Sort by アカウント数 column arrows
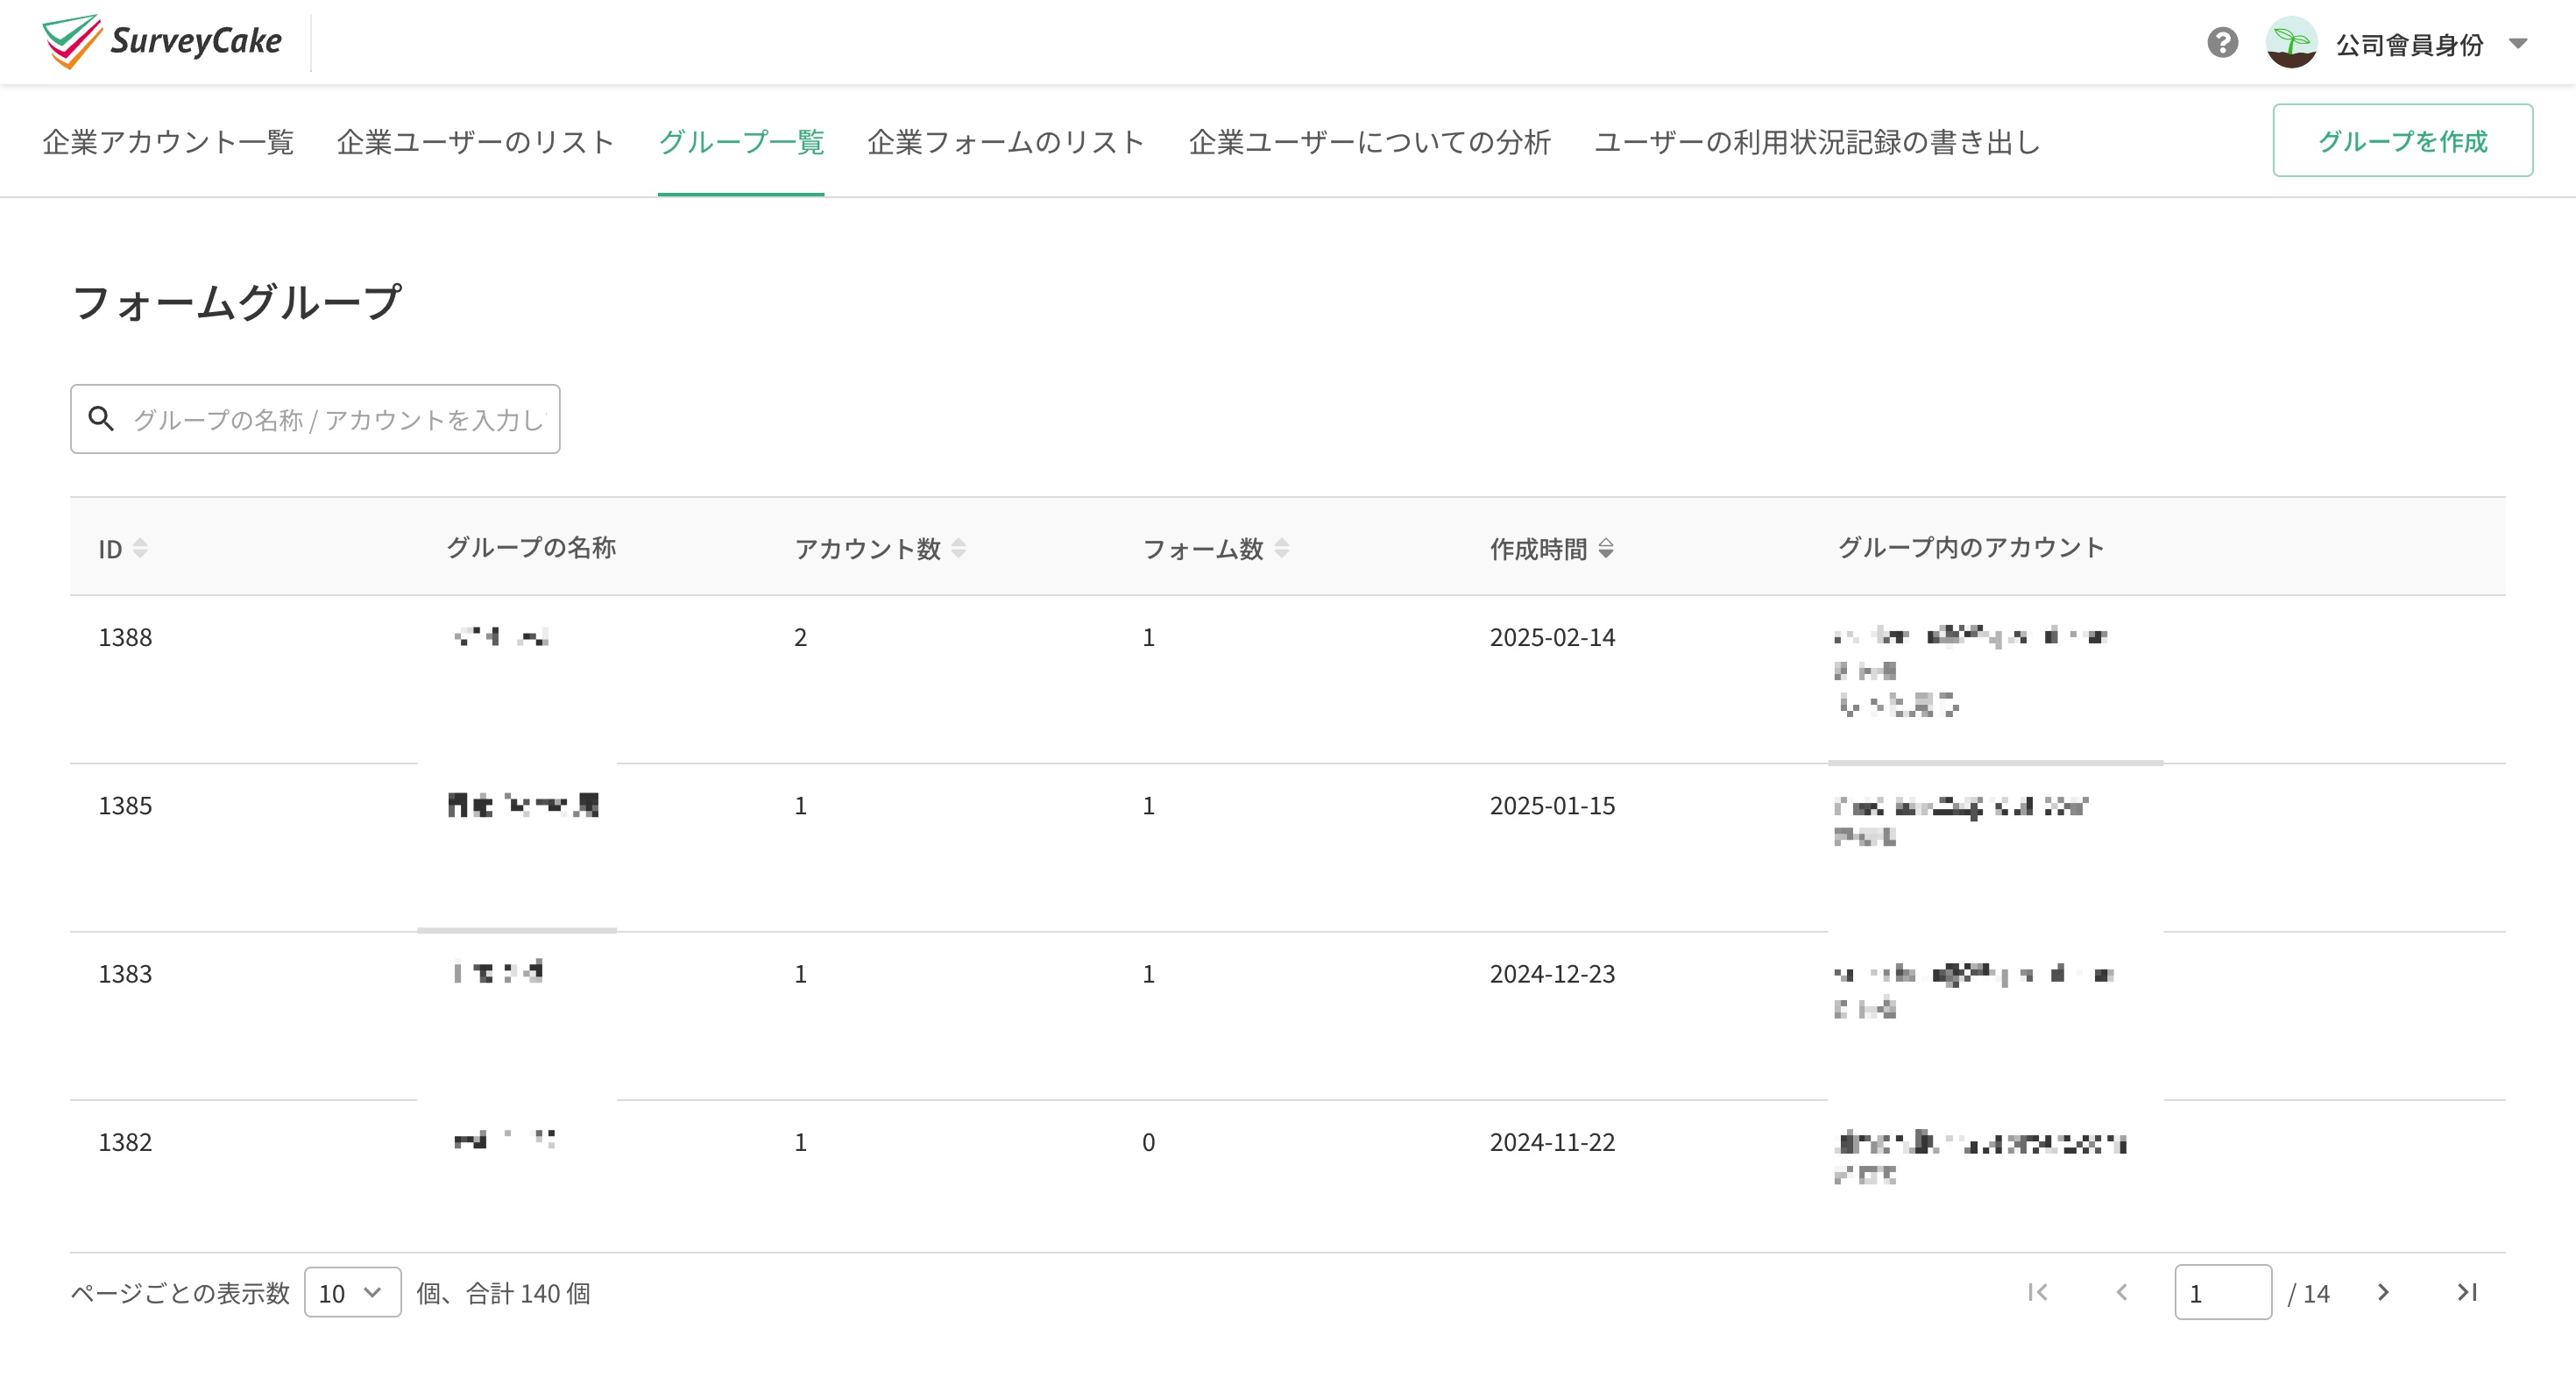 click(958, 549)
